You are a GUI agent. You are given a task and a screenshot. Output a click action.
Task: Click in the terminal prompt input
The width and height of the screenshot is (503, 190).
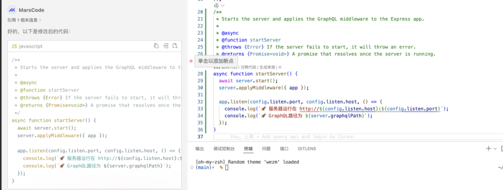pos(227,168)
